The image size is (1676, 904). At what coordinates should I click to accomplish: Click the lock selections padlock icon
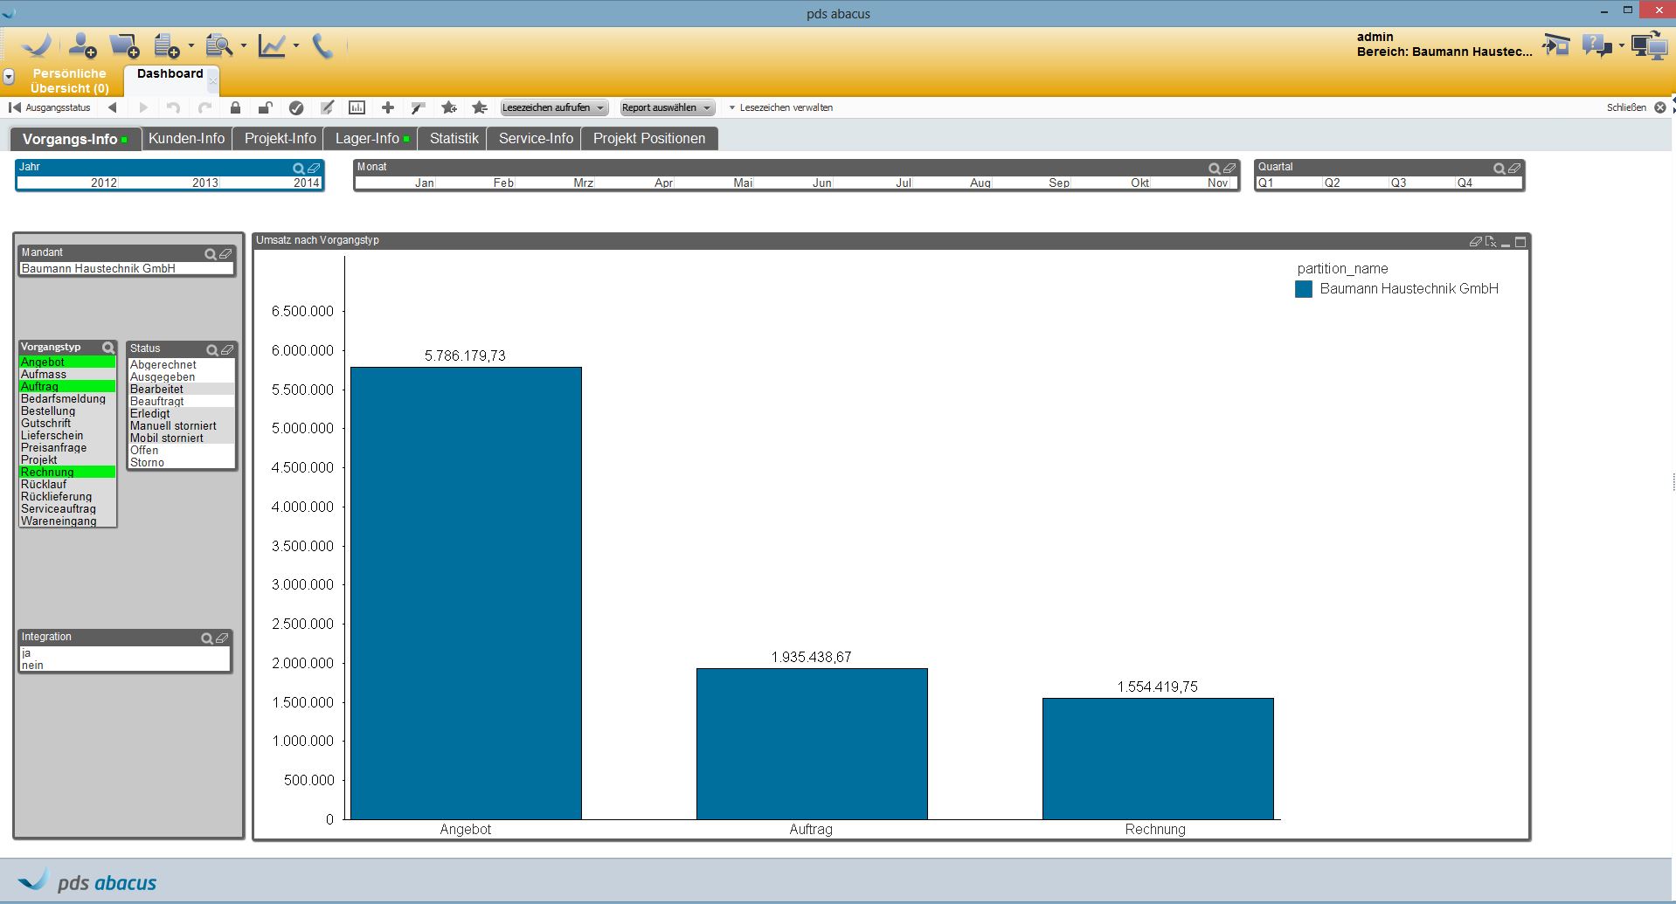[235, 107]
